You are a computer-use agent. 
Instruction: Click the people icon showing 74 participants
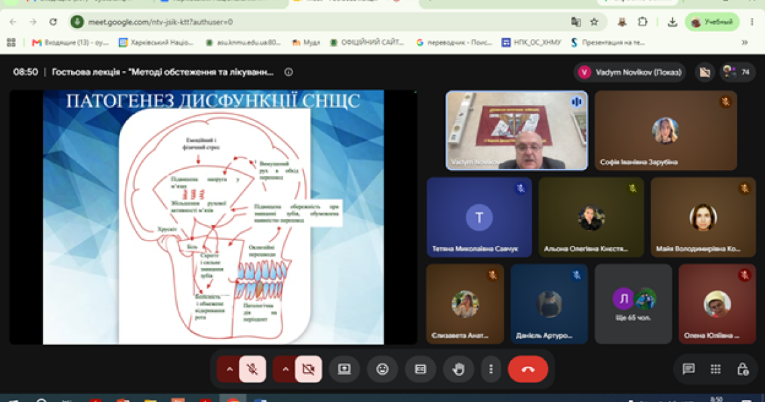[x=737, y=72]
